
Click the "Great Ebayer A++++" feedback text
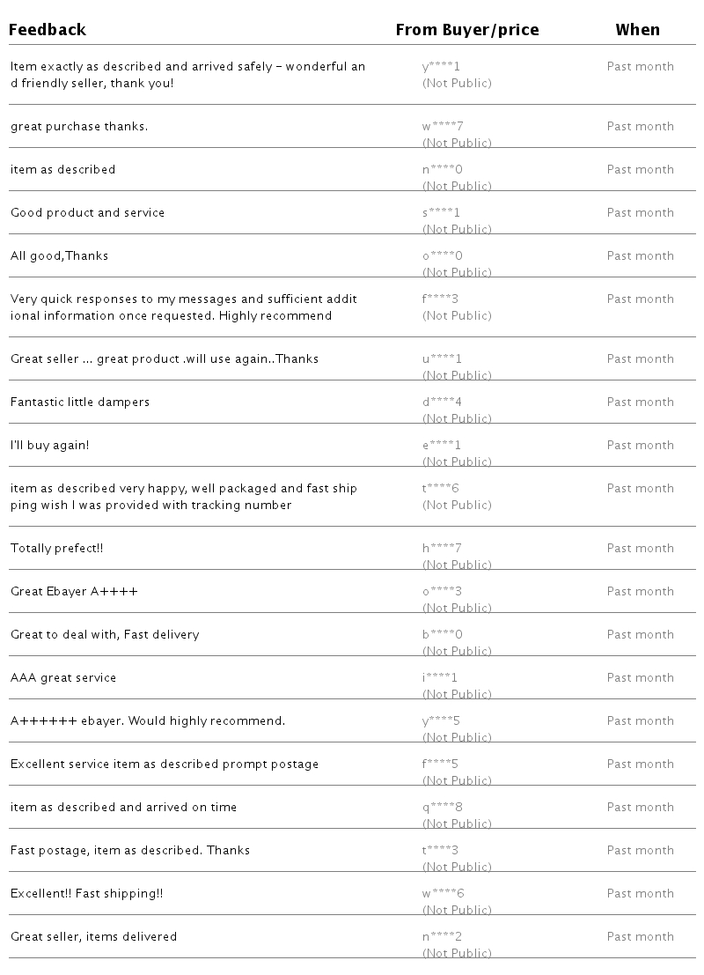pyautogui.click(x=74, y=592)
